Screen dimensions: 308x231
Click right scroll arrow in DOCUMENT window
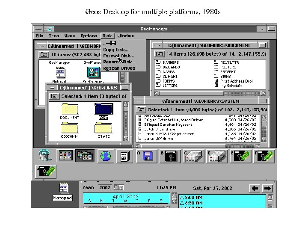click(x=263, y=93)
